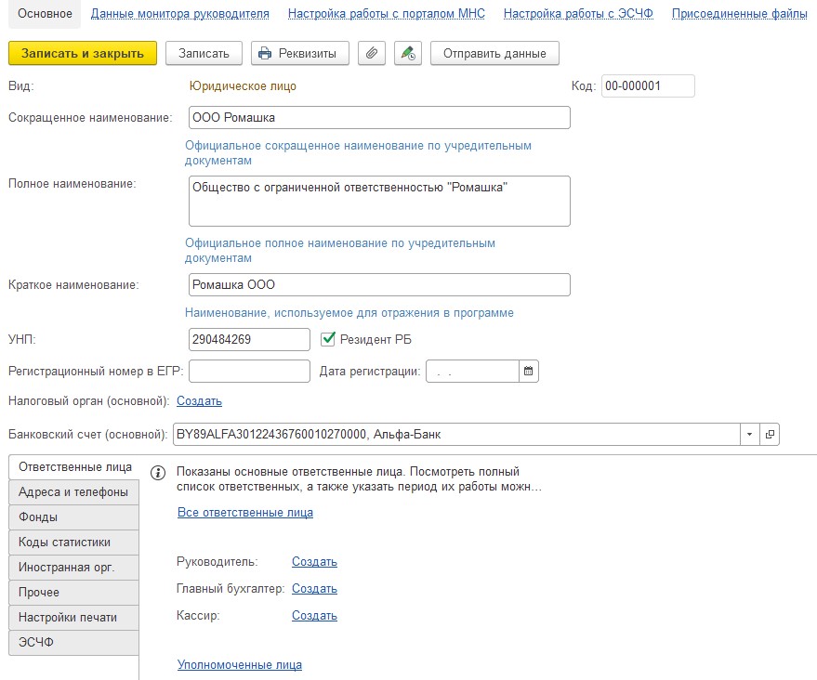Click the Банковский счет text field
The image size is (817, 680).
click(456, 434)
